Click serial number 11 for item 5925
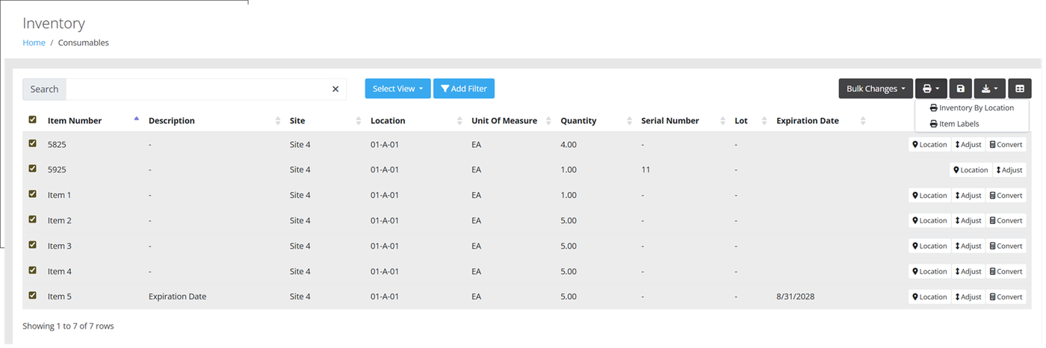1046x348 pixels. tap(646, 170)
